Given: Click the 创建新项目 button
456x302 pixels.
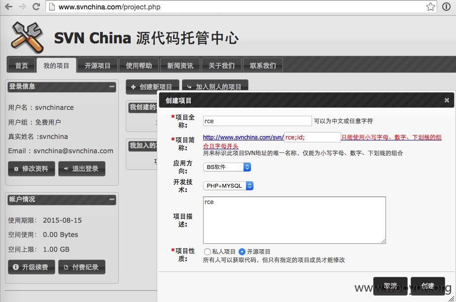Looking at the screenshot, I should [152, 87].
